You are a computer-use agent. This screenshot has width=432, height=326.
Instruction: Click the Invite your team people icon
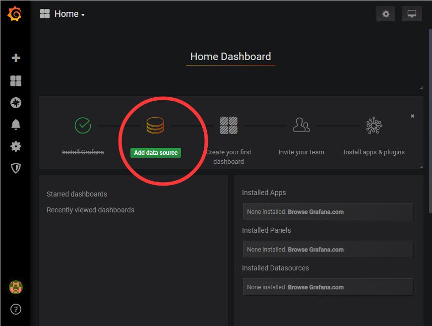coord(302,125)
